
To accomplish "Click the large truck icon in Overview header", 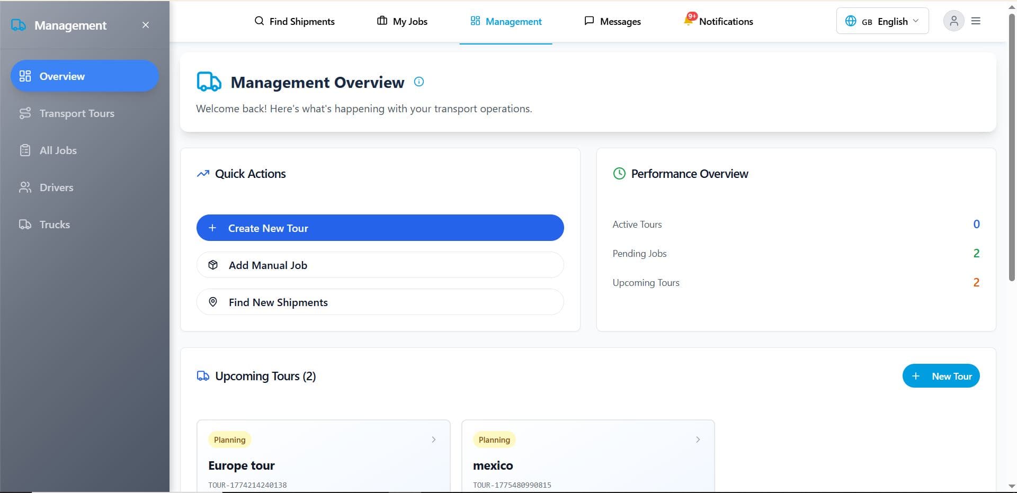I will tap(209, 82).
